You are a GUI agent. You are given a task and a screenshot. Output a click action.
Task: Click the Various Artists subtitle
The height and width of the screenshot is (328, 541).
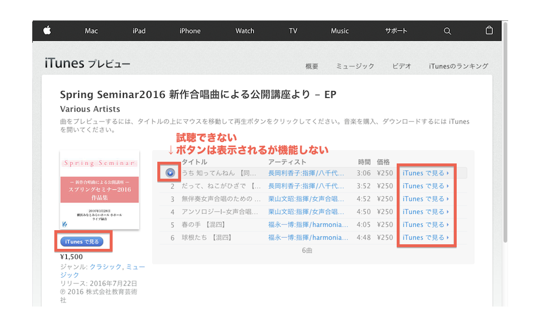pyautogui.click(x=90, y=109)
